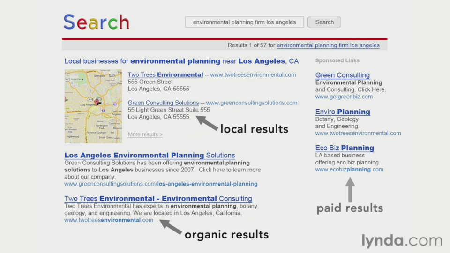This screenshot has height=253, width=450.
Task: Visit www.greenconsultingsolutions.com local listing URL
Action: pyautogui.click(x=252, y=103)
